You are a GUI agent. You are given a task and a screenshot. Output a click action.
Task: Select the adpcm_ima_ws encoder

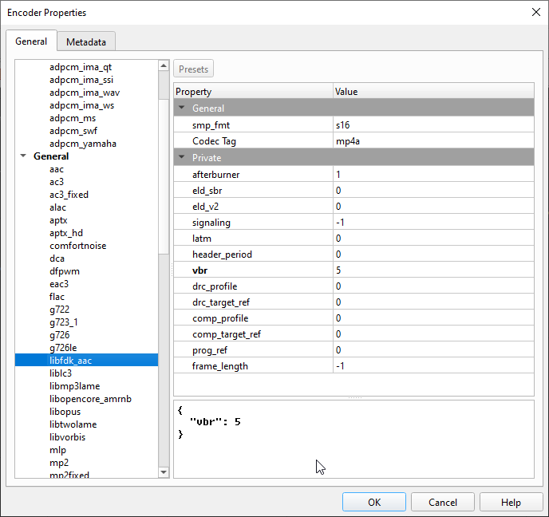pyautogui.click(x=81, y=105)
